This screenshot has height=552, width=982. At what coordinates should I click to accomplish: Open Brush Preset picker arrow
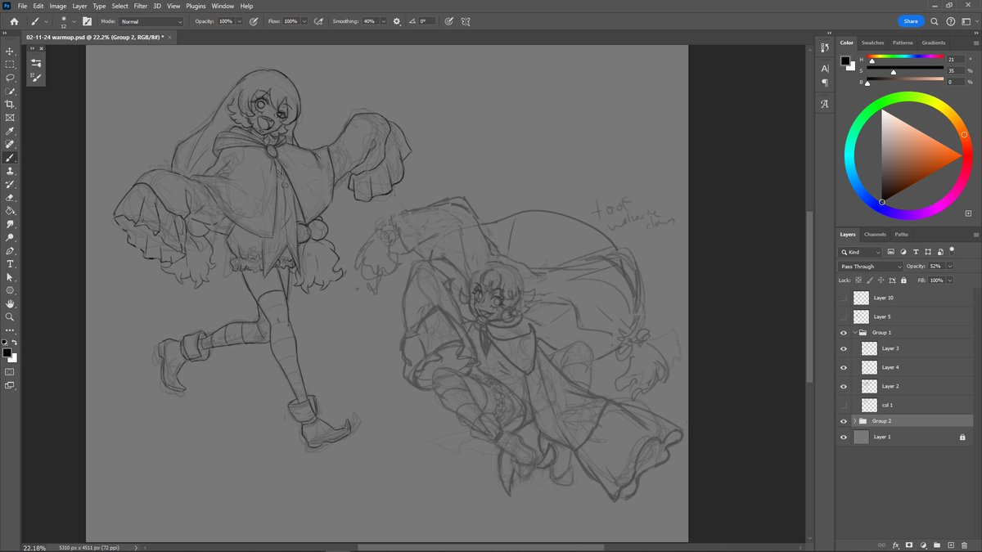click(74, 21)
